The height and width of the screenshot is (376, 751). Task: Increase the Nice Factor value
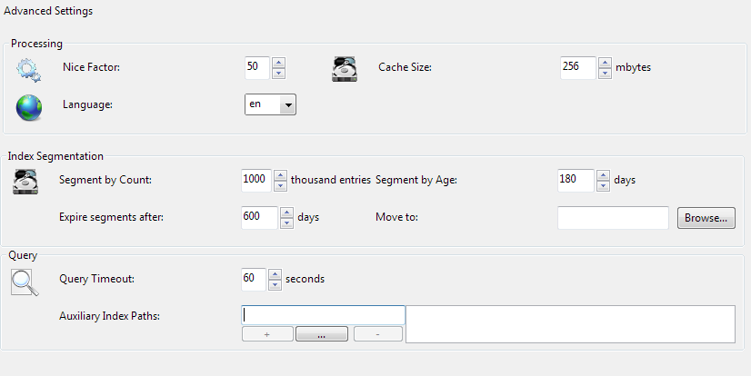pyautogui.click(x=279, y=63)
